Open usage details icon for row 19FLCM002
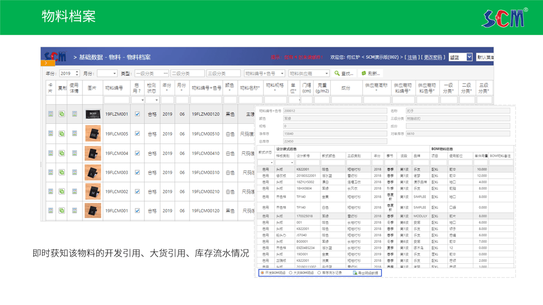Viewport: 543px width, 305px height. 74,191
